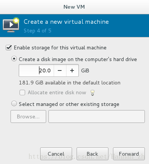Decrease disk size with minus button
The height and width of the screenshot is (164, 149).
point(60,71)
